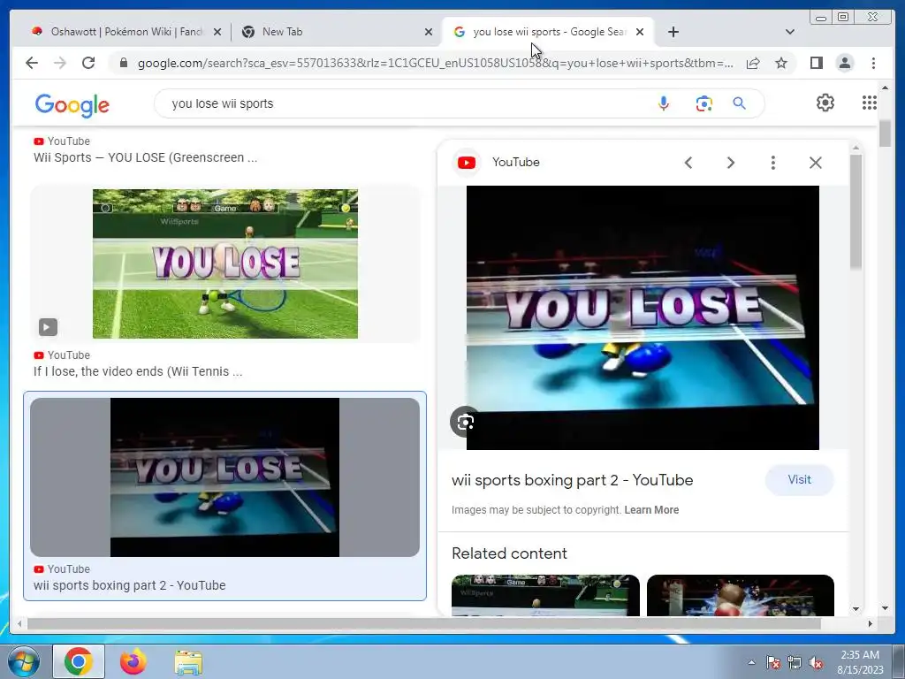The height and width of the screenshot is (679, 905).
Task: Click Chrome icon in taskbar
Action: tap(79, 661)
